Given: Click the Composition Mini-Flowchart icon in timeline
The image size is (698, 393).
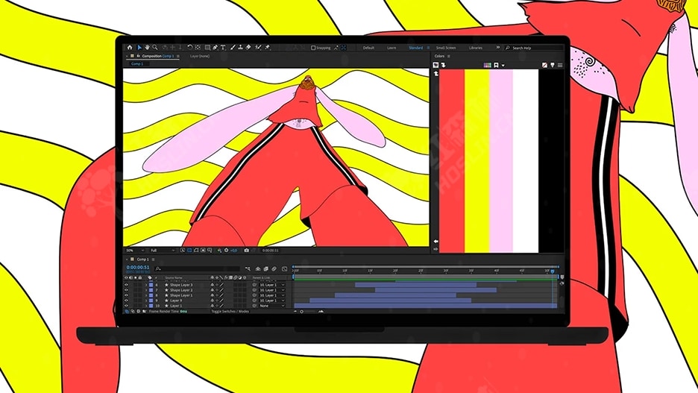Looking at the screenshot, I should (248, 268).
